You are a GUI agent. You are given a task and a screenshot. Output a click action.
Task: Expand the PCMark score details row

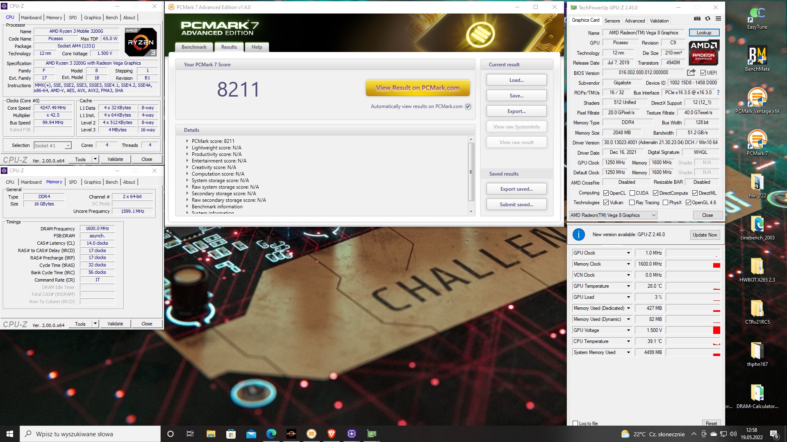pyautogui.click(x=187, y=141)
